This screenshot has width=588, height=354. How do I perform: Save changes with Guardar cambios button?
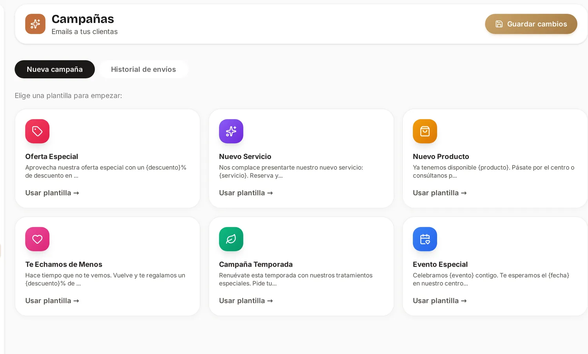pos(531,24)
